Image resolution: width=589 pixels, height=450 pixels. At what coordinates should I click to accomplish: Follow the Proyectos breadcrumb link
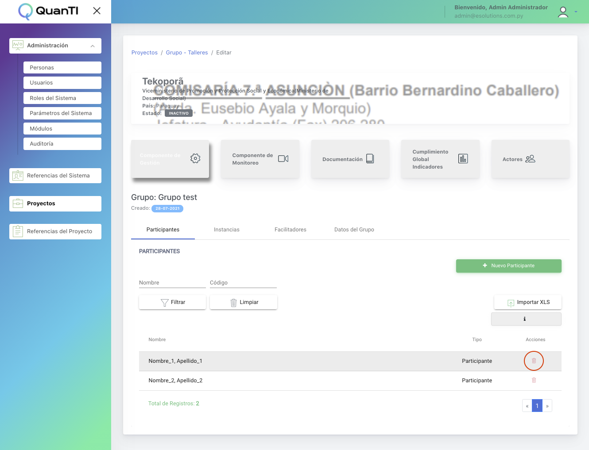coord(144,53)
